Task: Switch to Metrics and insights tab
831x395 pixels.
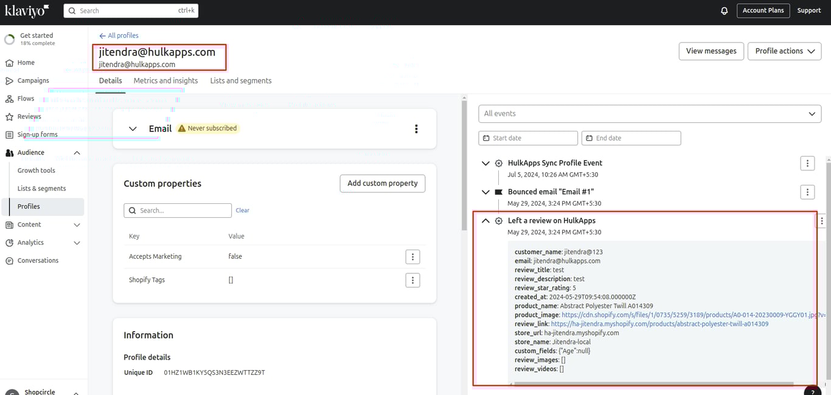Action: [x=165, y=81]
